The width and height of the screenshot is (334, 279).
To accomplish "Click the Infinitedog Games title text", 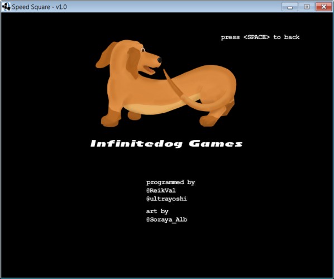I will 166,143.
